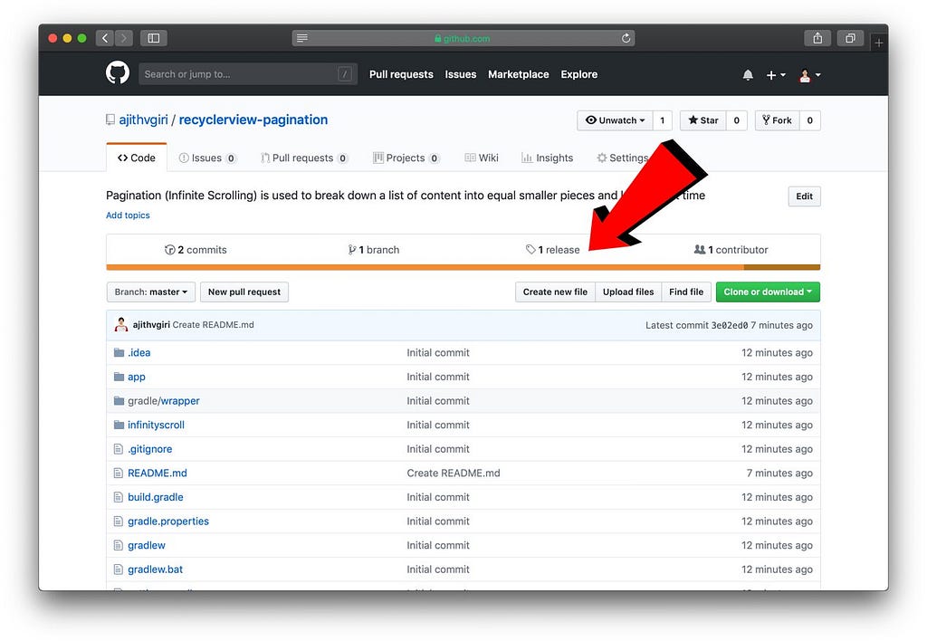Open Pull requests in top navigation
The image size is (927, 641).
click(x=401, y=74)
